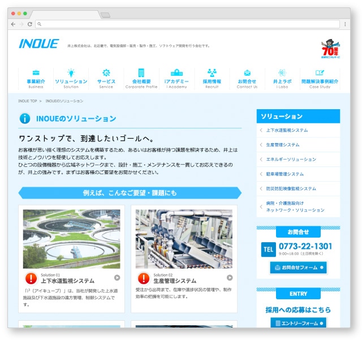Open the water treatment plant thumbnail
362x340 pixels.
[x=71, y=239]
